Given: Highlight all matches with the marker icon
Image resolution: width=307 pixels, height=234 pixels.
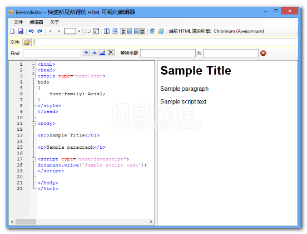Looking at the screenshot, I should (x=102, y=53).
